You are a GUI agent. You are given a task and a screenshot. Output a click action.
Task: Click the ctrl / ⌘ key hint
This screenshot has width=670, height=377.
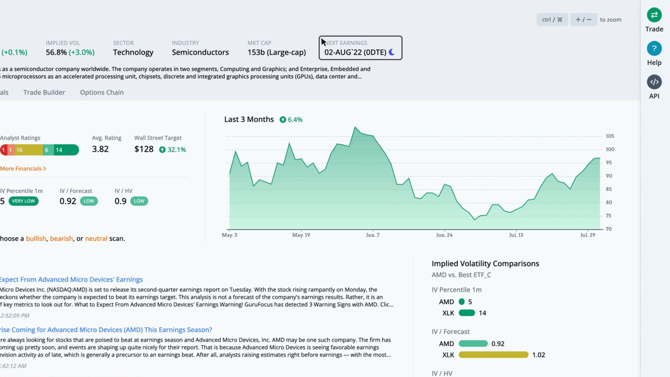tap(552, 20)
